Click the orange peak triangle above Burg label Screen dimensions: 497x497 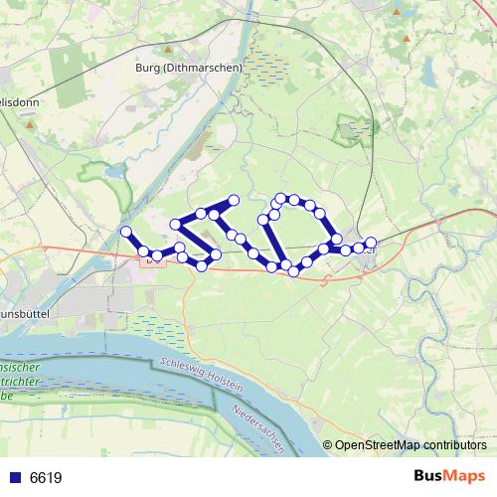point(168,50)
